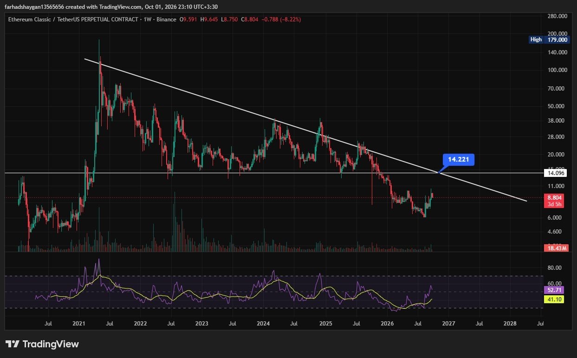Click the 2026 time axis label
The height and width of the screenshot is (358, 577).
387,323
